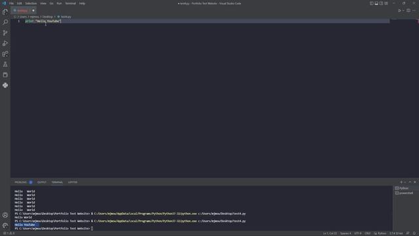Change encoding via UTF-8 status entry
The height and width of the screenshot is (236, 419).
pyautogui.click(x=358, y=233)
